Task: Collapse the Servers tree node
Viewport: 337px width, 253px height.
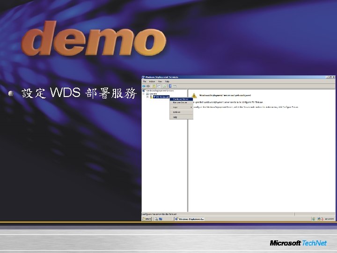Action: tap(144, 94)
